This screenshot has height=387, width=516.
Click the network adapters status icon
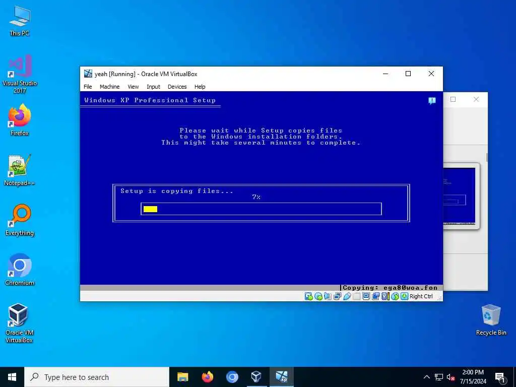click(337, 296)
